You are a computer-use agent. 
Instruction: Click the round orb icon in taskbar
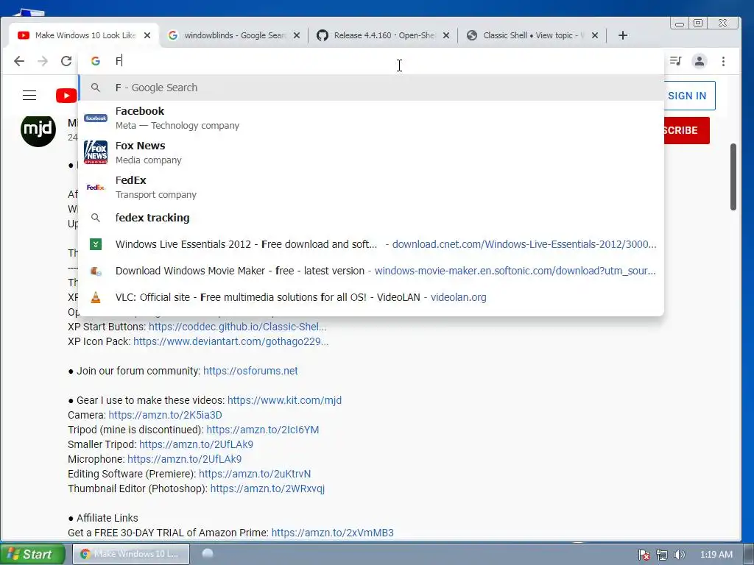[x=208, y=553]
